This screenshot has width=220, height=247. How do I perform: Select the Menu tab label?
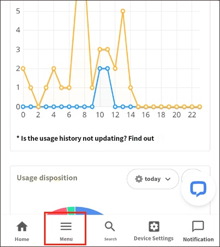coord(66,239)
